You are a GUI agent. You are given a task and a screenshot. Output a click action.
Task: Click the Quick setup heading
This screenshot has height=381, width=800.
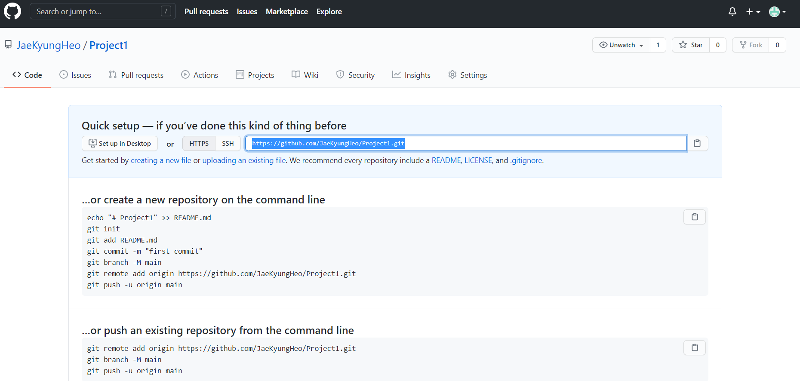[x=214, y=126]
